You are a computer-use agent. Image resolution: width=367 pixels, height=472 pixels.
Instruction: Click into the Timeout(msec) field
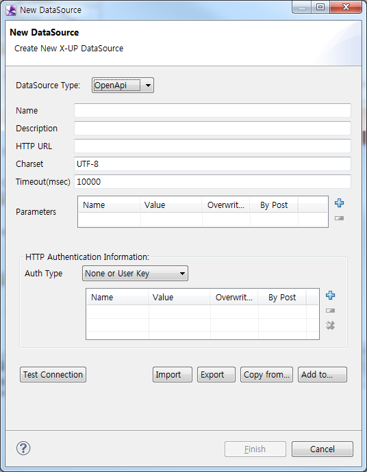(212, 181)
